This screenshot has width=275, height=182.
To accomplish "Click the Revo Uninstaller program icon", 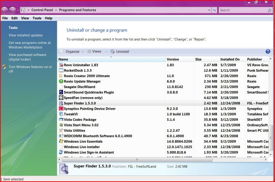I will 61,65.
